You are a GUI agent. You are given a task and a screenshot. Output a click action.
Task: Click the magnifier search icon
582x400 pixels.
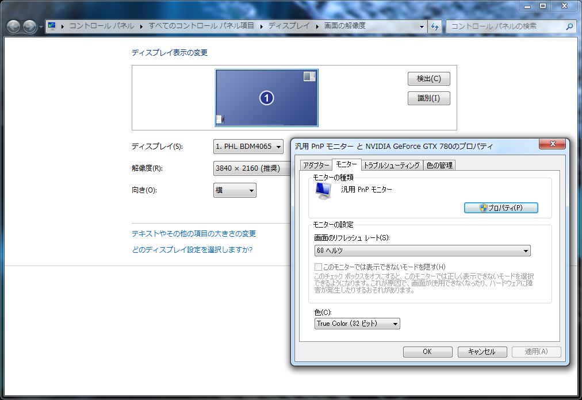pyautogui.click(x=569, y=26)
